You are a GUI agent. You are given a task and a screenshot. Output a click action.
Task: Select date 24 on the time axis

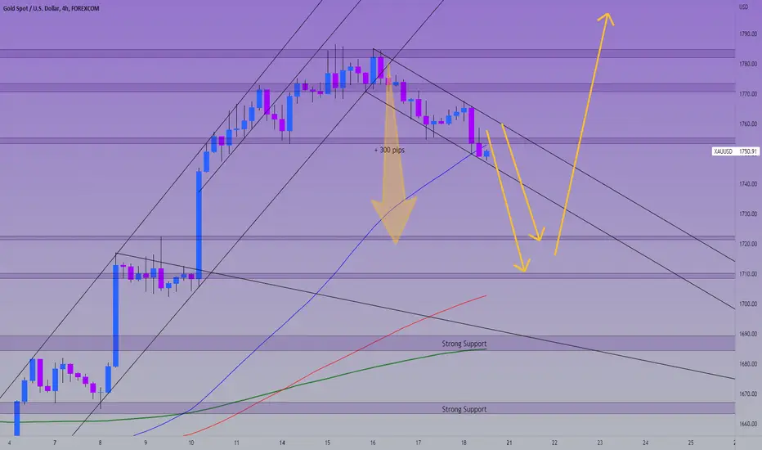pyautogui.click(x=645, y=443)
